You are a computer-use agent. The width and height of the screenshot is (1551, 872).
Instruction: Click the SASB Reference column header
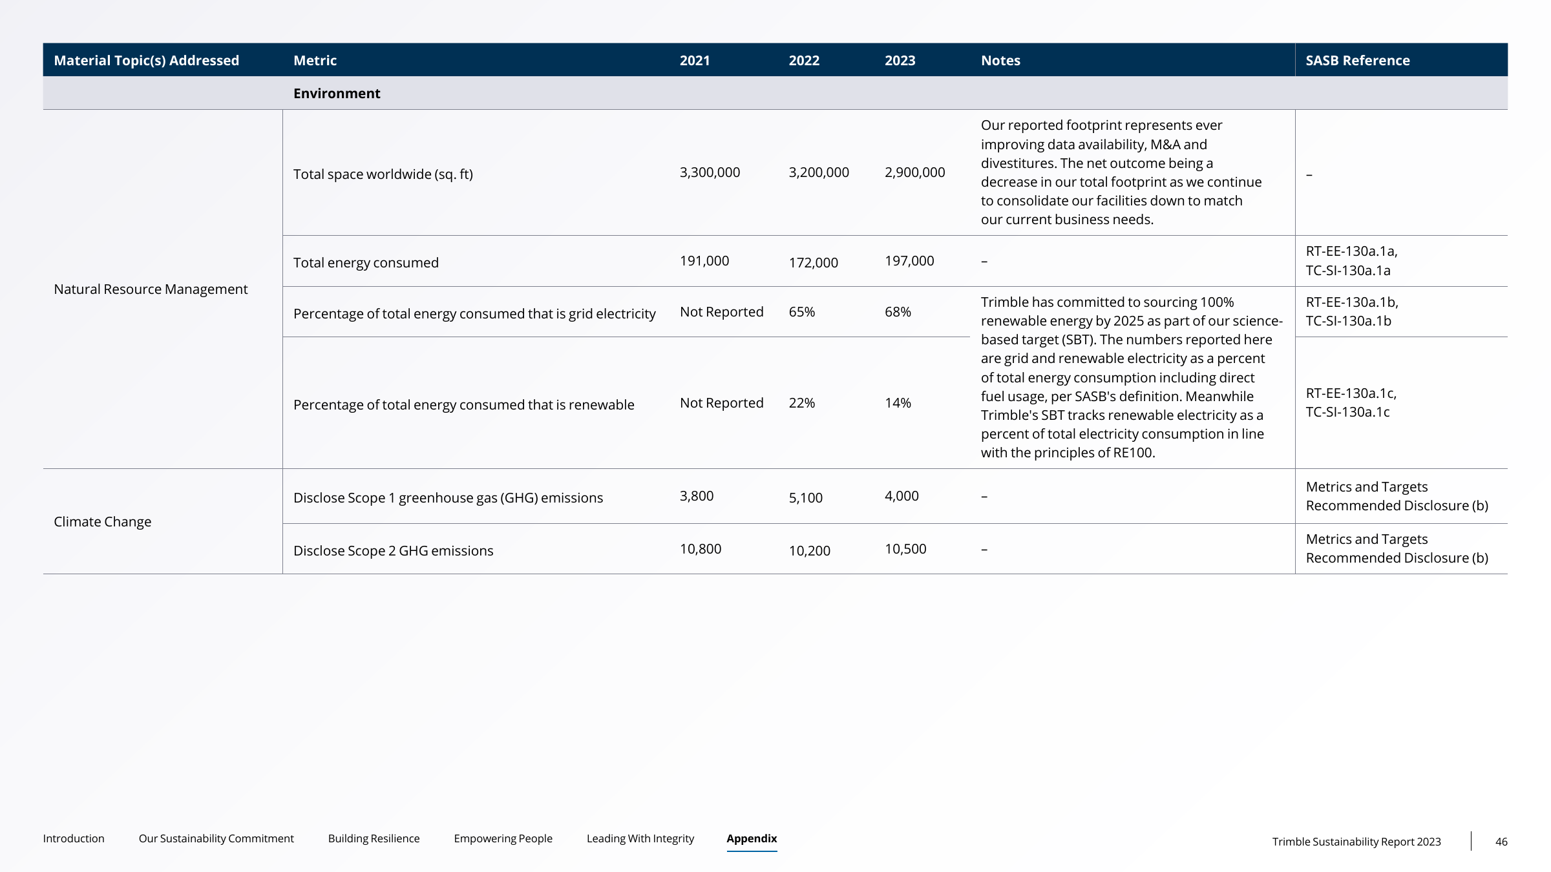click(x=1357, y=60)
